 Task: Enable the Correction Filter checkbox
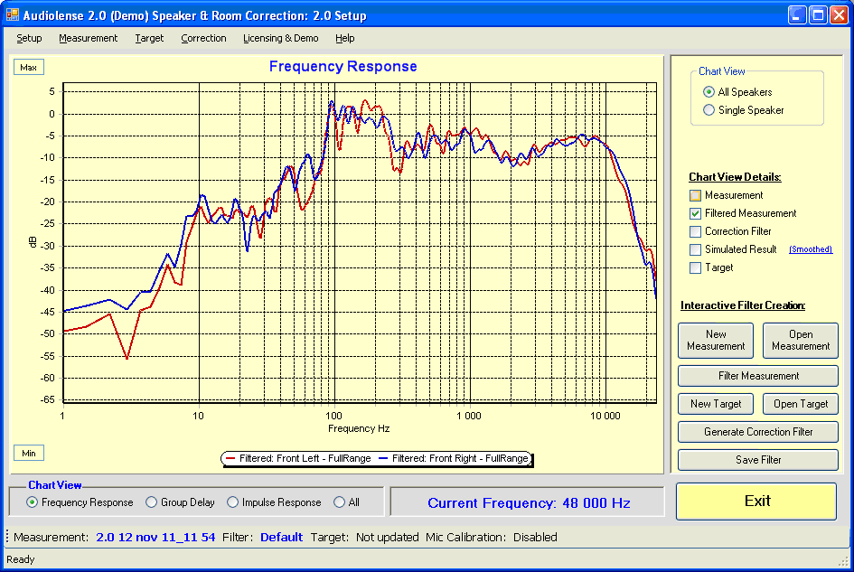[x=695, y=231]
